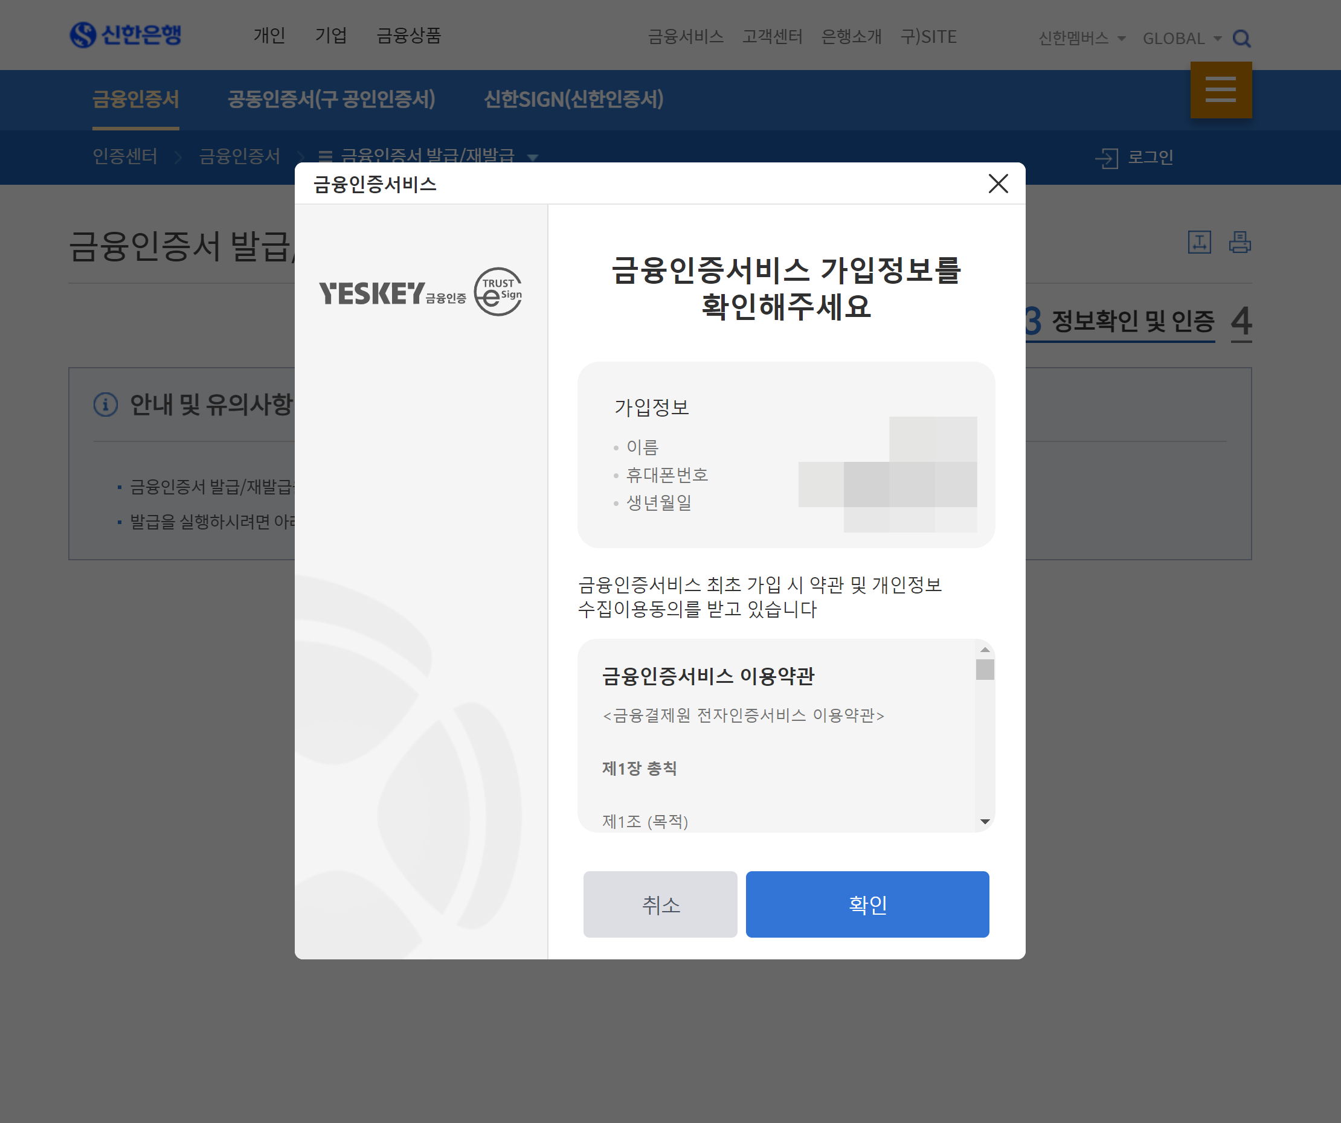This screenshot has height=1123, width=1341.
Task: Click the terms scrollbar thumb
Action: point(984,669)
